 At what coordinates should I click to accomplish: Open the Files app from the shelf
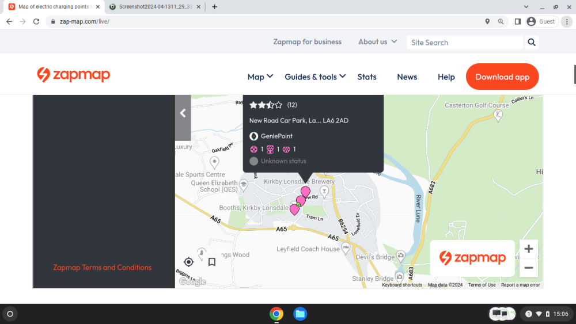300,314
